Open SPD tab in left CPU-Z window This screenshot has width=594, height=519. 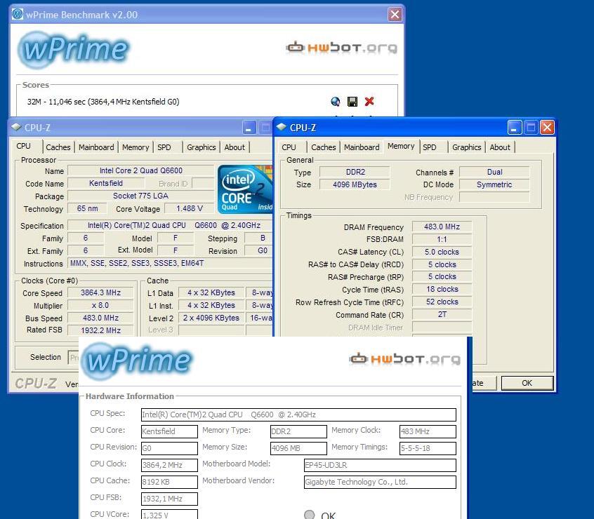(164, 147)
